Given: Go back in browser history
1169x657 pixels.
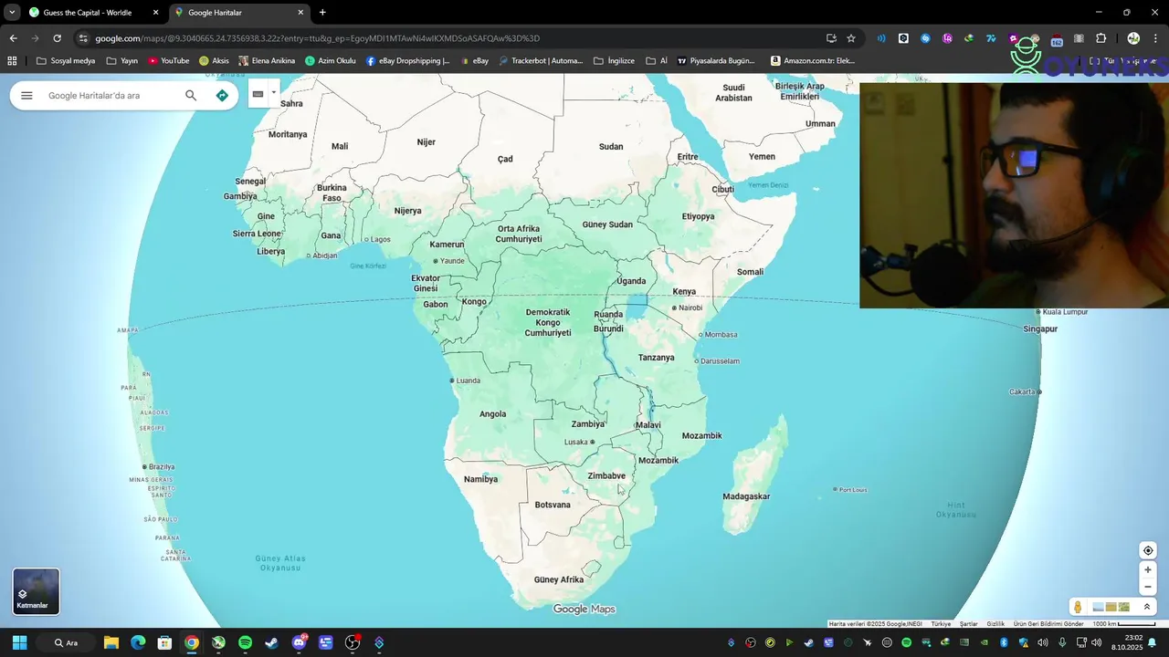Looking at the screenshot, I should coord(13,38).
